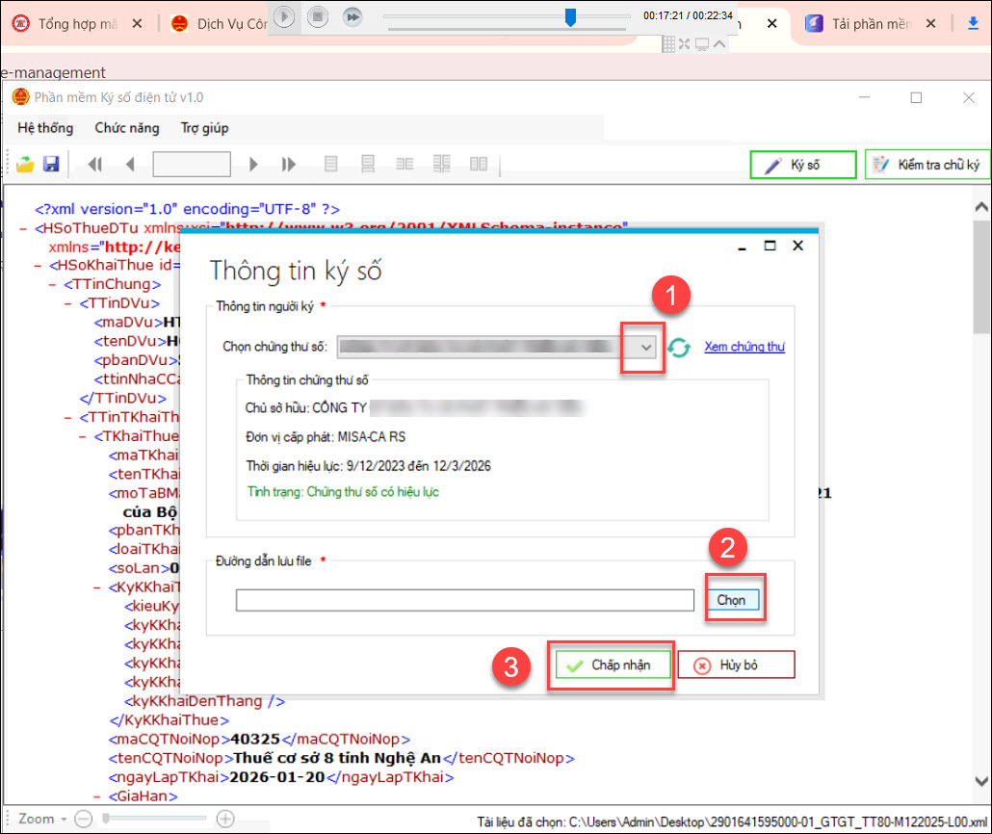Click the video playback progress slider handle
This screenshot has height=834, width=992.
point(570,16)
